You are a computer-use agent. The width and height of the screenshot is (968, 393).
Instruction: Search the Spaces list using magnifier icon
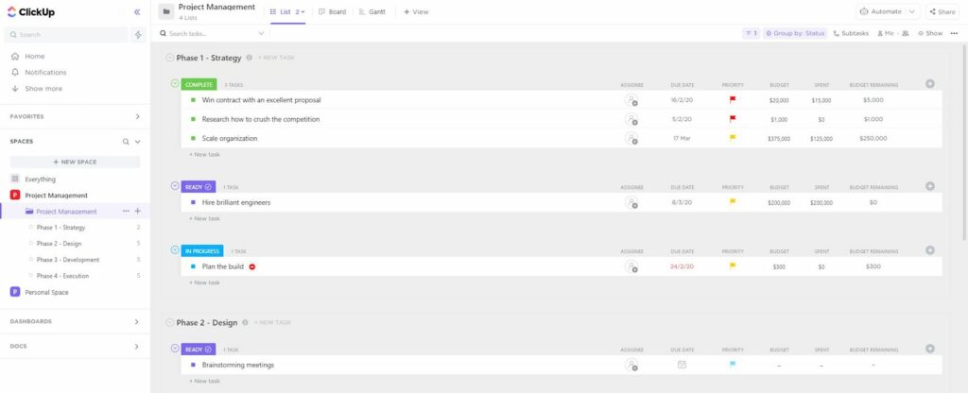[126, 142]
